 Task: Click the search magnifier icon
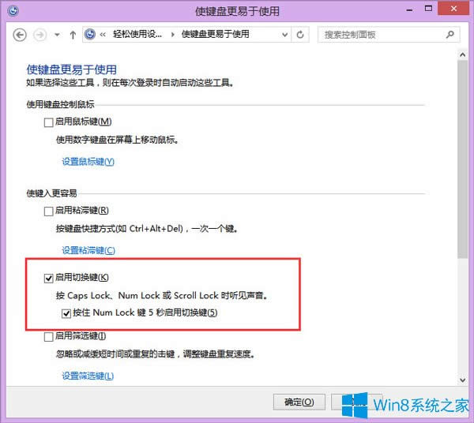tap(450, 35)
